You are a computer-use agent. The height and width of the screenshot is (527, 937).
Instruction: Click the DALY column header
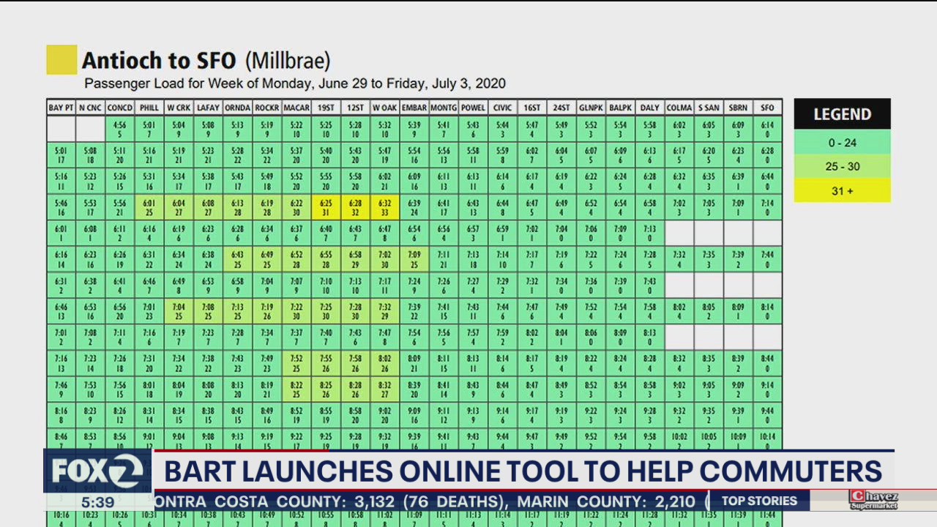coord(649,108)
